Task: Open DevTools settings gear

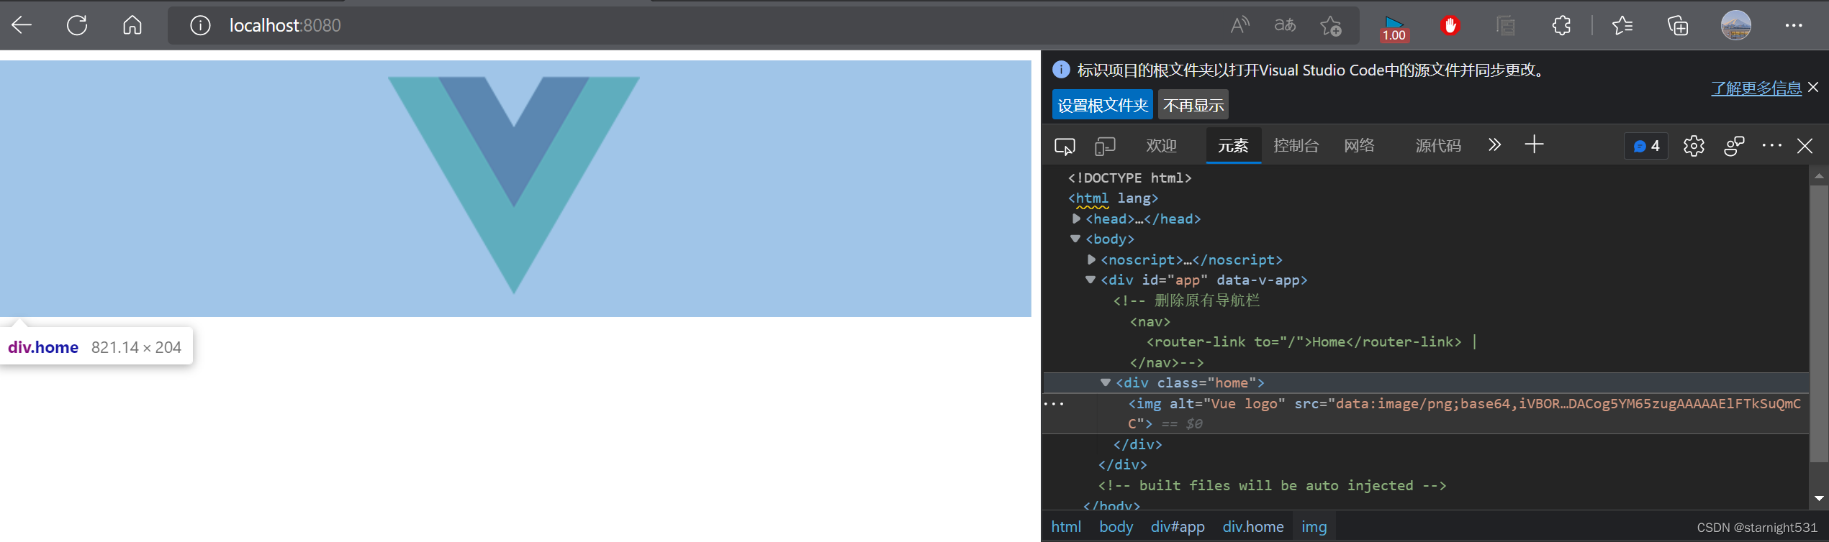Action: pyautogui.click(x=1694, y=146)
